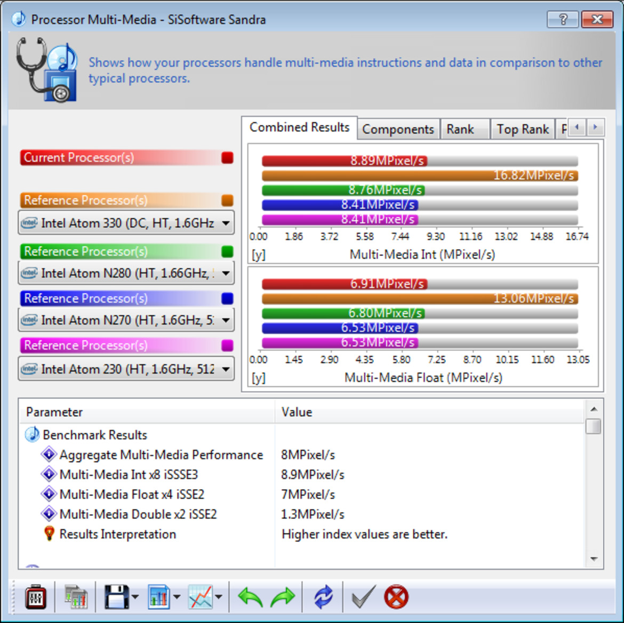Click the lightbulb icon beside Results Interpretation
The width and height of the screenshot is (624, 623).
click(49, 534)
